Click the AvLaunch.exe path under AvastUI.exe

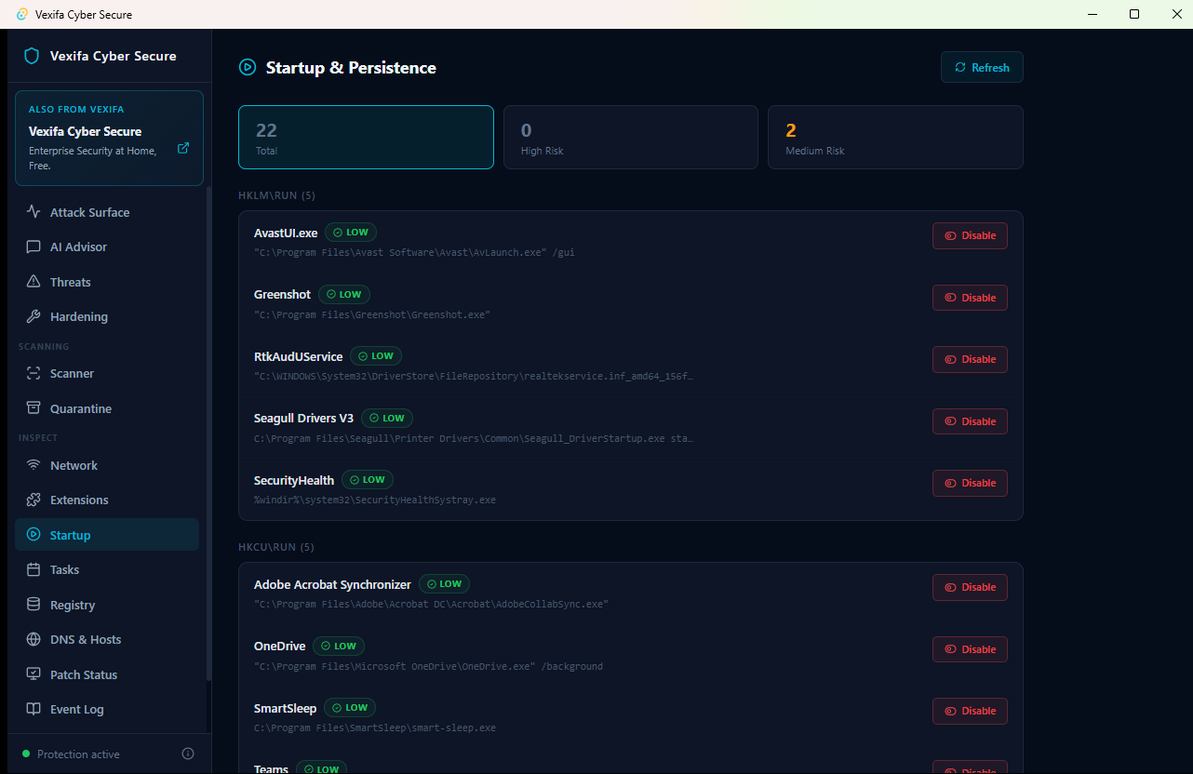[414, 252]
